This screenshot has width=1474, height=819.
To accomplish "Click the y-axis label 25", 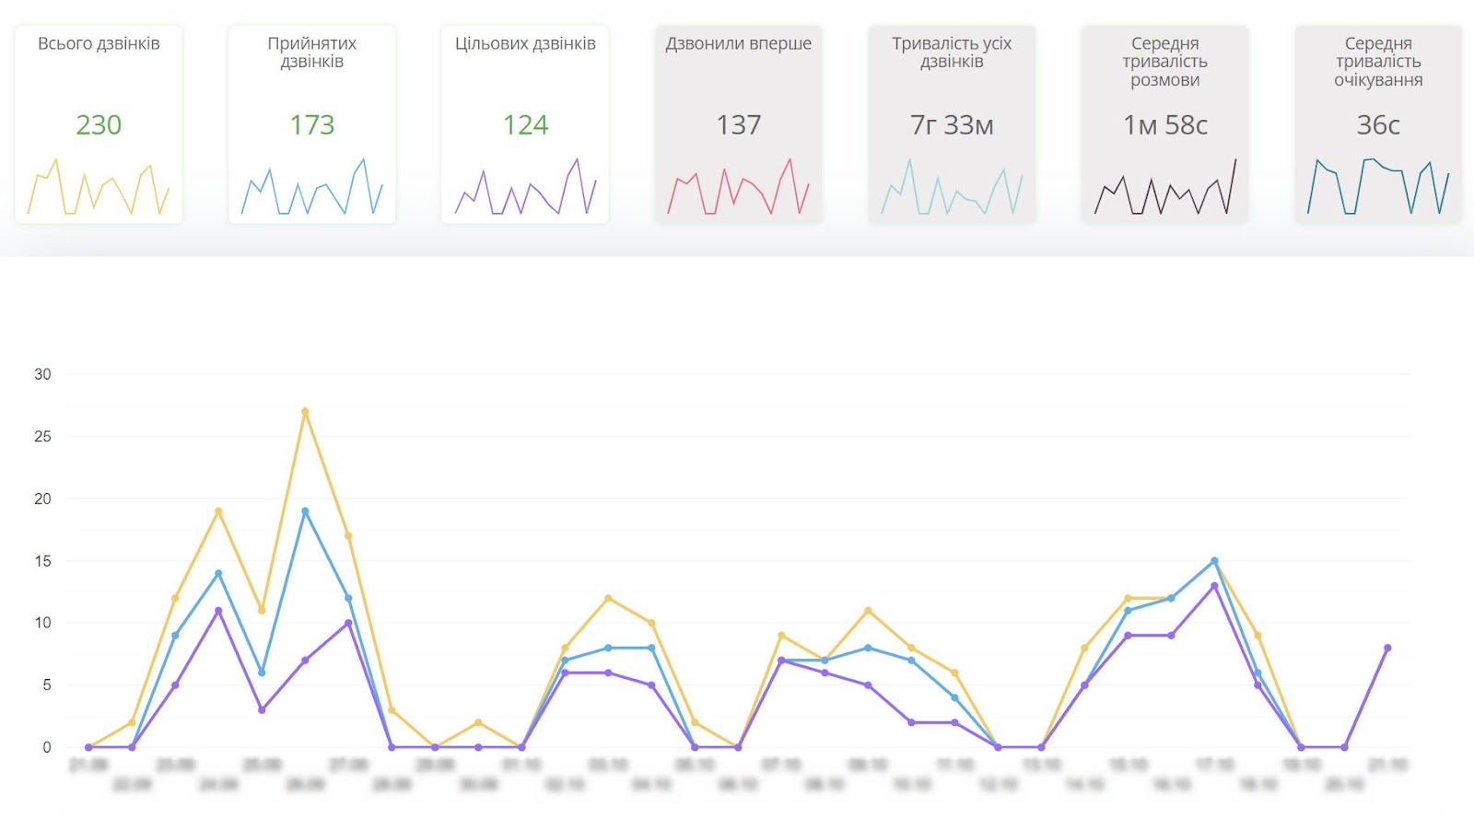I will click(42, 437).
